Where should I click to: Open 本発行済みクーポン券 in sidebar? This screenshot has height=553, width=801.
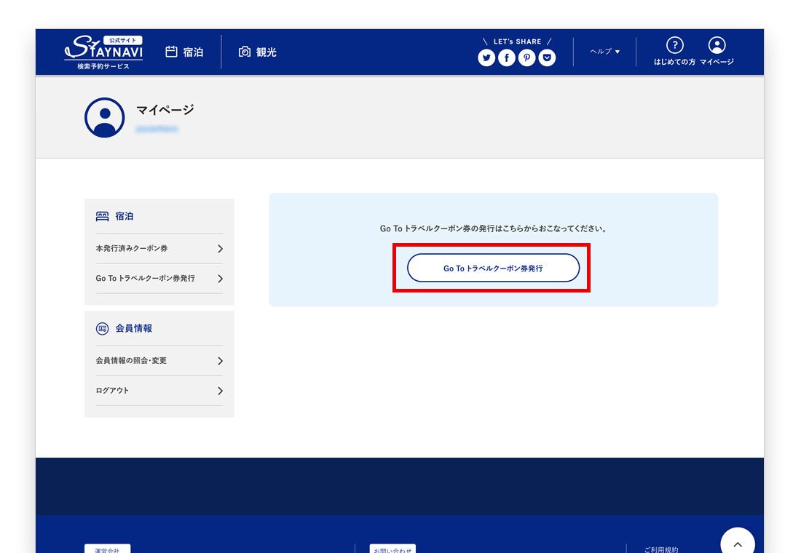tap(159, 249)
